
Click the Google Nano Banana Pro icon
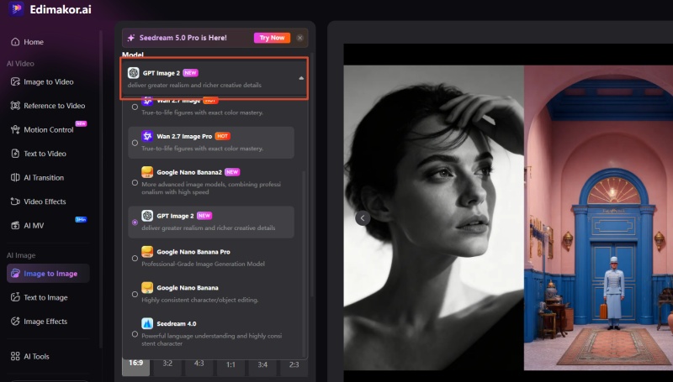(147, 252)
